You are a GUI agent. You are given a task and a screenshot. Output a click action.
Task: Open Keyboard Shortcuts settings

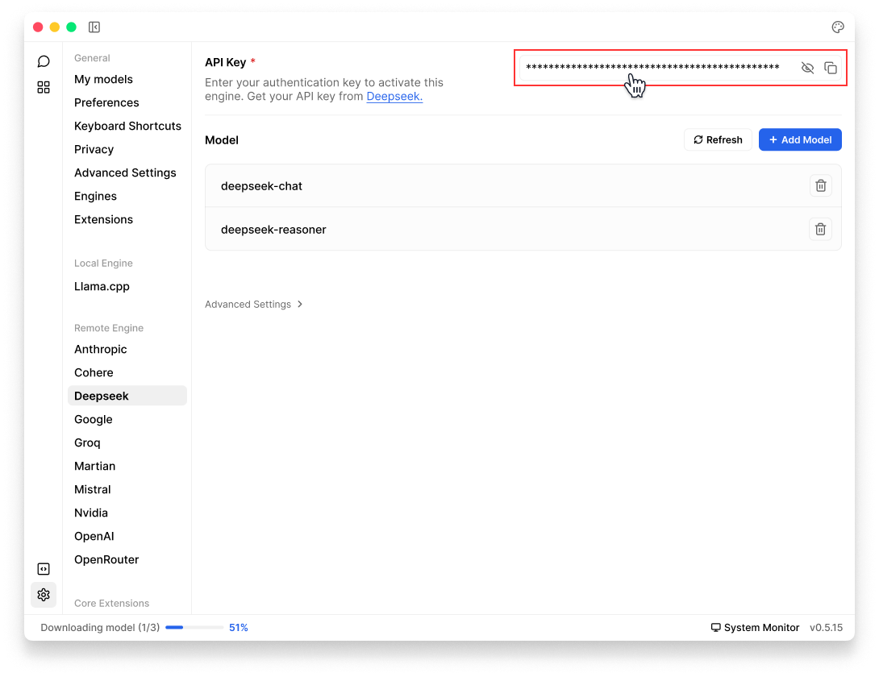click(127, 126)
